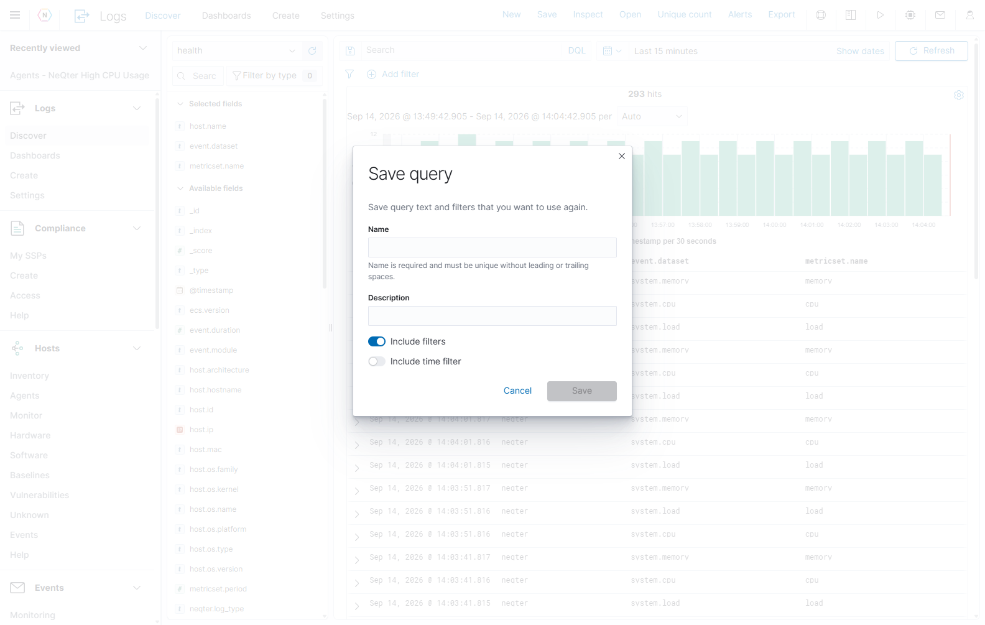
Task: Switch to the Dashboards tab in header
Action: [x=226, y=16]
